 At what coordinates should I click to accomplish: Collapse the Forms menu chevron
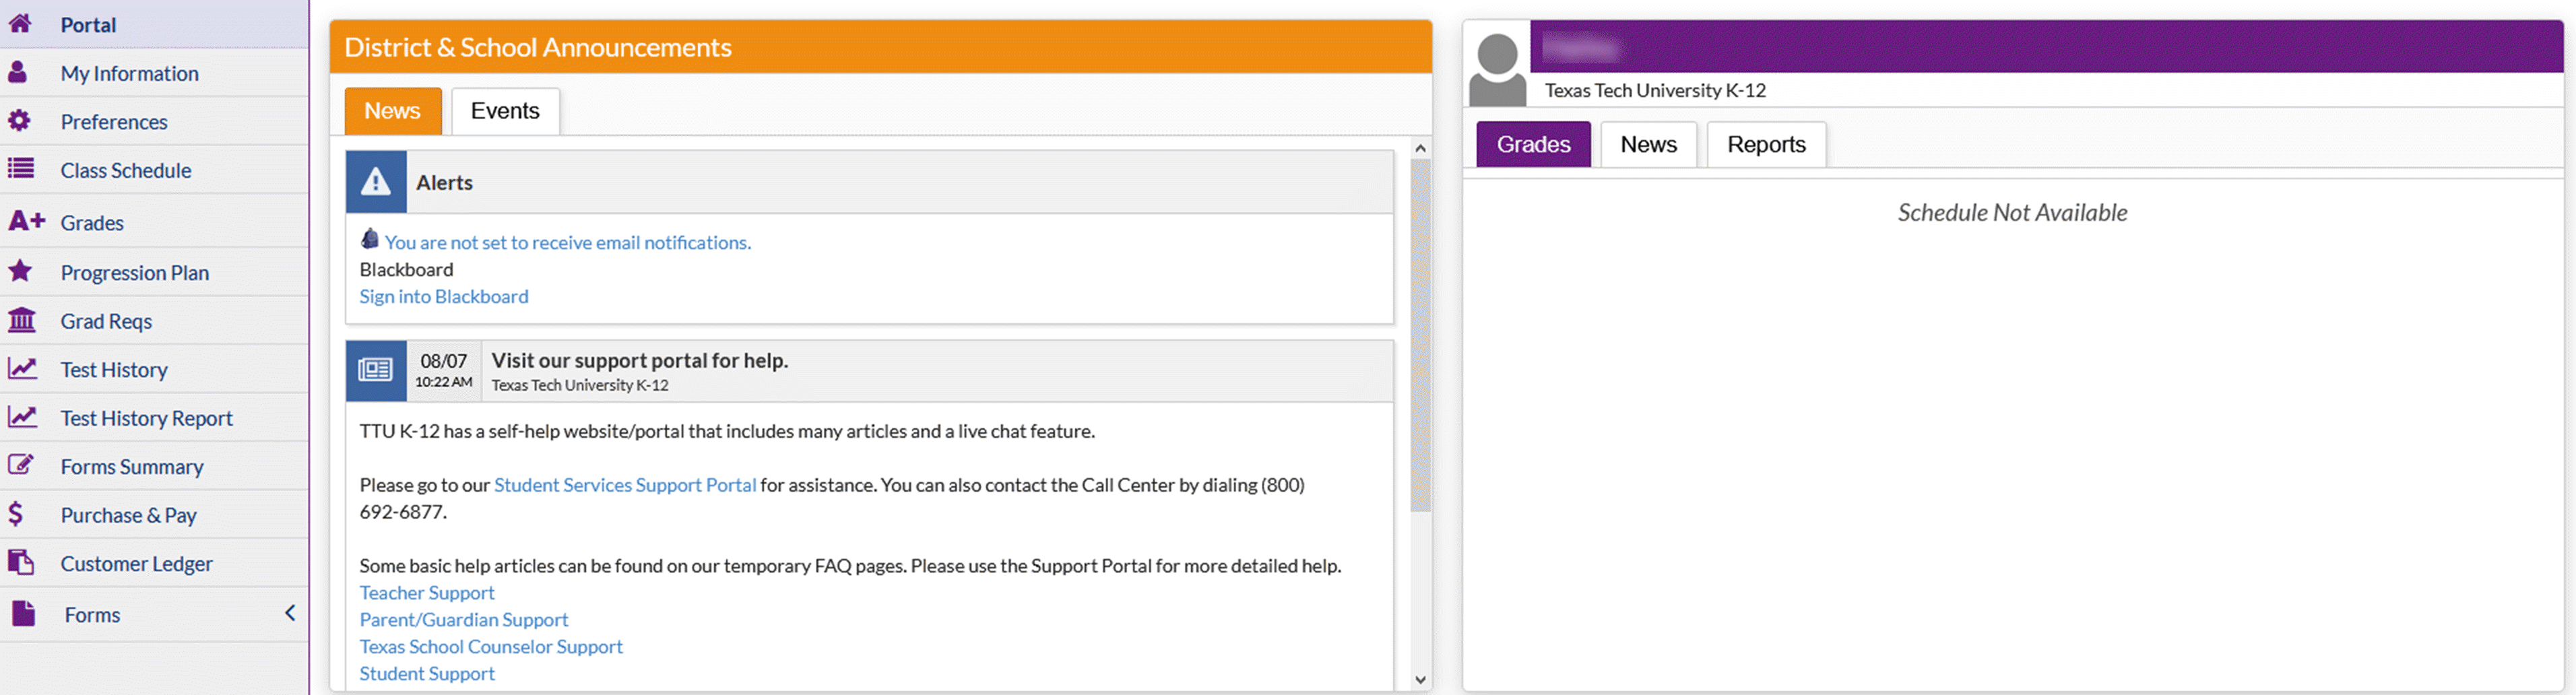pyautogui.click(x=290, y=613)
